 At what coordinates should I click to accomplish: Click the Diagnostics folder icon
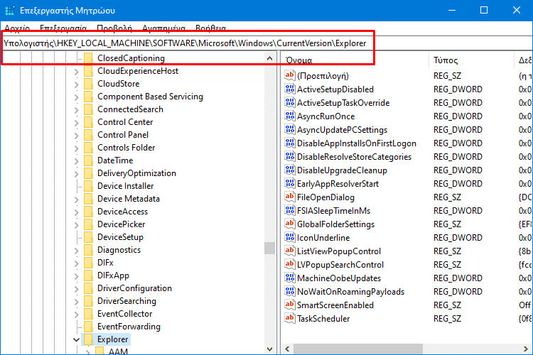pos(88,250)
